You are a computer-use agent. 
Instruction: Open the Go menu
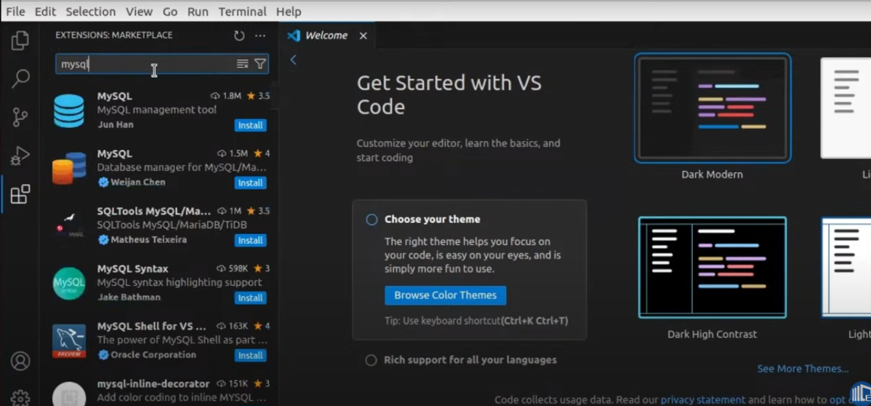pyautogui.click(x=170, y=11)
